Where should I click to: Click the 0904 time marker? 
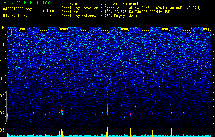point(84,29)
